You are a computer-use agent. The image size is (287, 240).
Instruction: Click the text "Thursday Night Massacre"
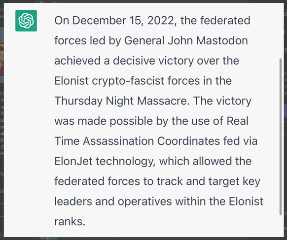click(121, 101)
